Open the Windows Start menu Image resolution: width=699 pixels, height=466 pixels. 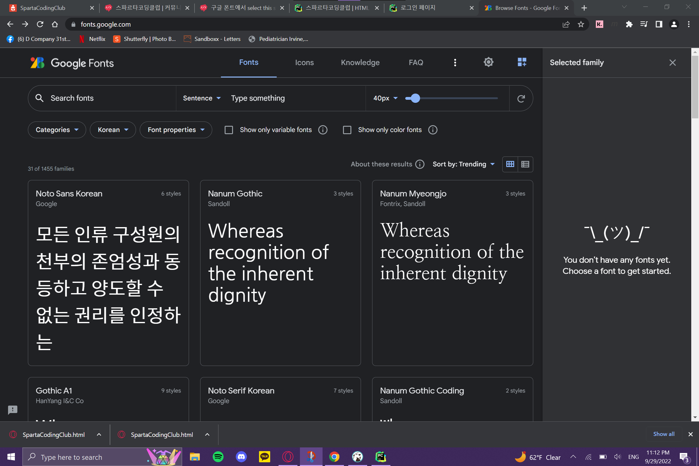pos(11,457)
